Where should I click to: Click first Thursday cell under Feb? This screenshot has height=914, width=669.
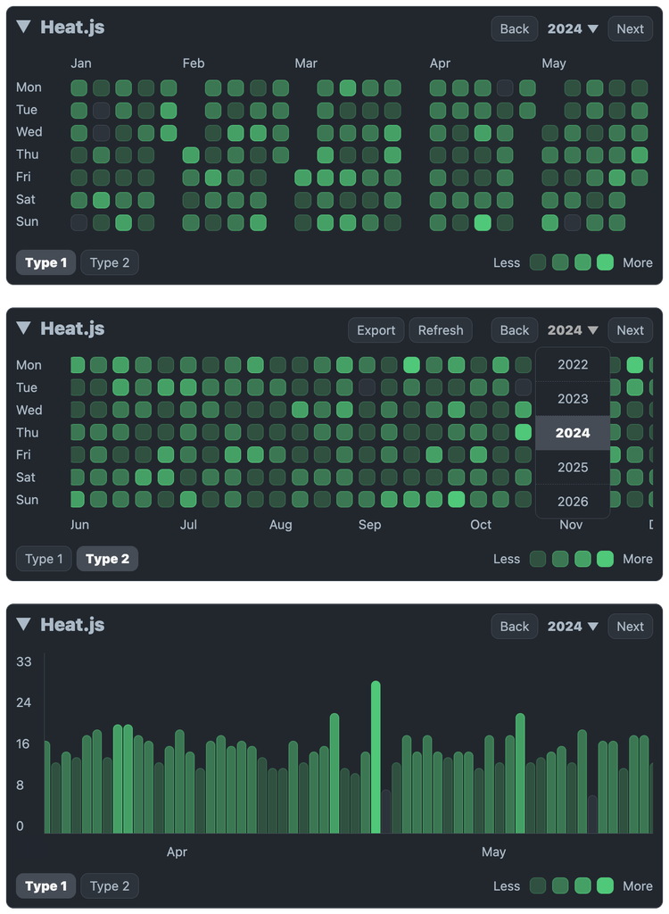coord(191,154)
